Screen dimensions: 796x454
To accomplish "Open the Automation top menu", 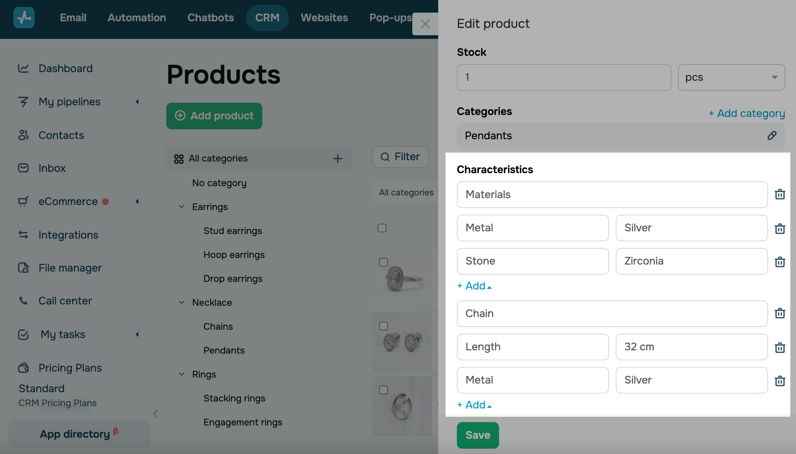I will click(x=137, y=18).
